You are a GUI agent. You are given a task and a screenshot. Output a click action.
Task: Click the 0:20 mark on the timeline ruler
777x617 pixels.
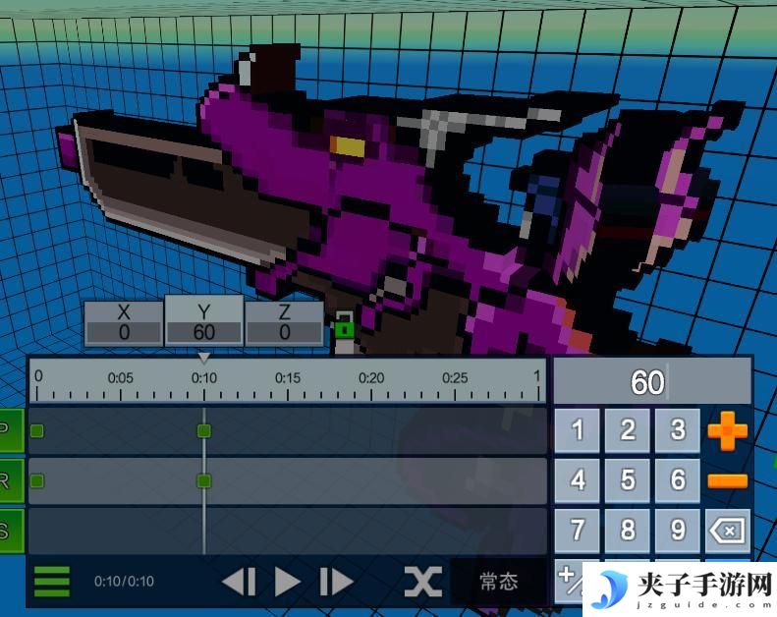[x=371, y=378]
